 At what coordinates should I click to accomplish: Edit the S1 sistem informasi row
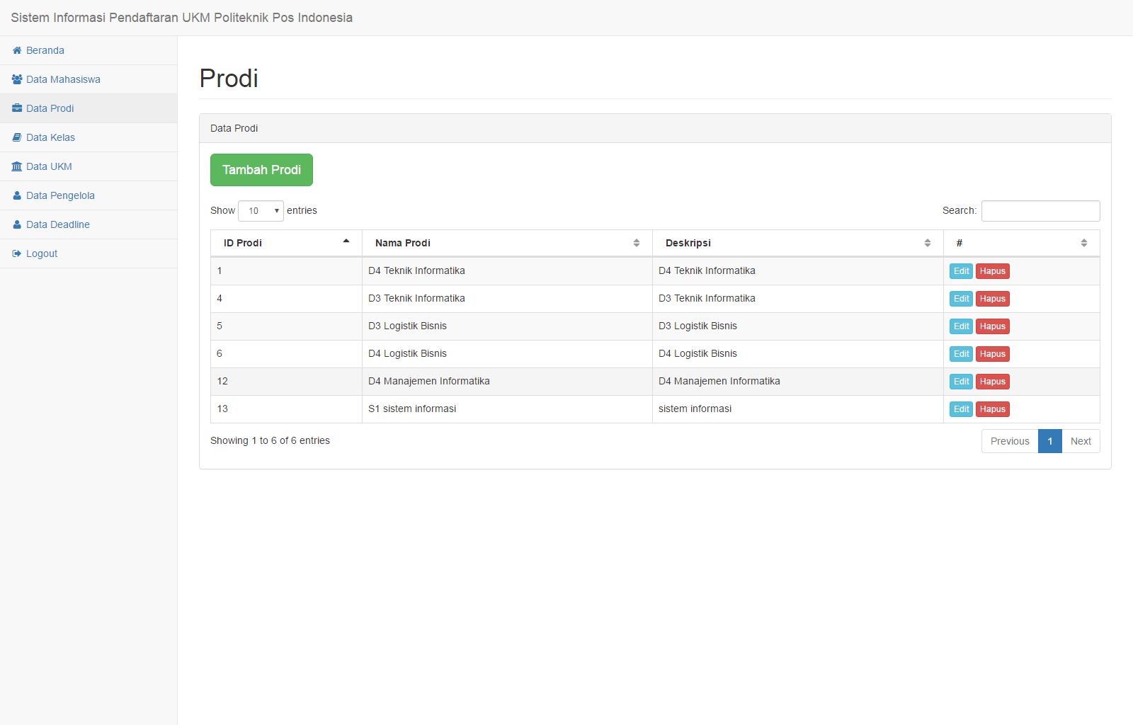pos(961,409)
